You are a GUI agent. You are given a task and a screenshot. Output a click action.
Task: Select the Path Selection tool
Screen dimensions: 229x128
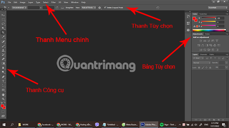3,86
